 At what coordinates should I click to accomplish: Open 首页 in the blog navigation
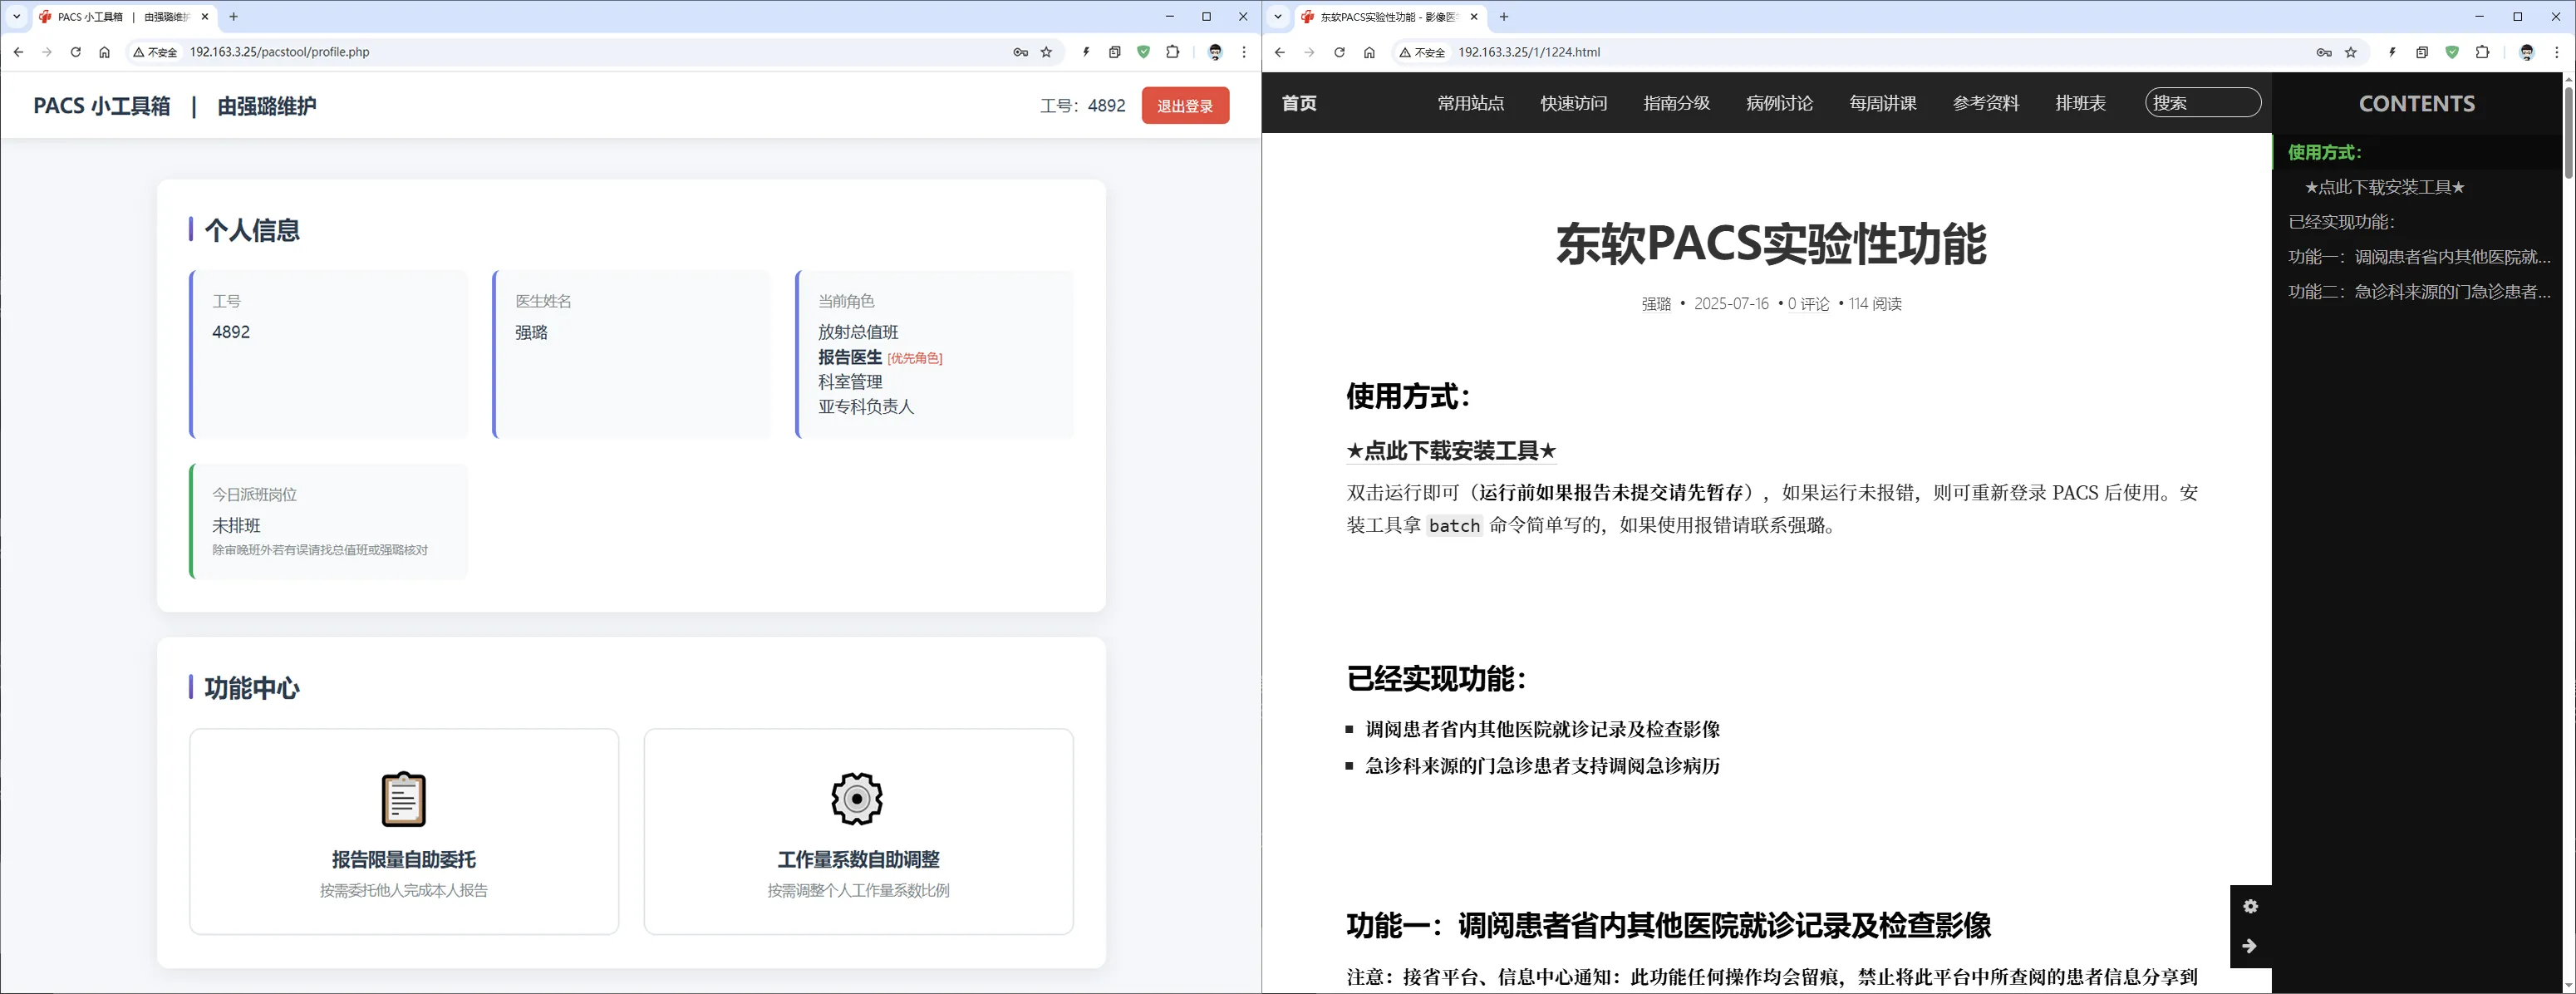[1299, 103]
